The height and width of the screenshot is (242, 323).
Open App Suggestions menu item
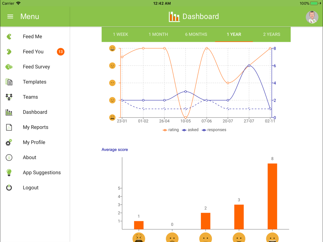pos(35,172)
